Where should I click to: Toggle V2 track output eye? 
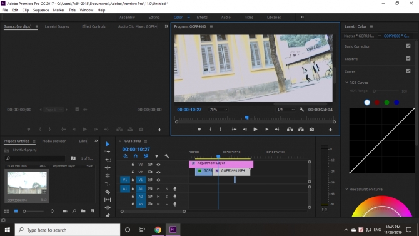point(158,172)
